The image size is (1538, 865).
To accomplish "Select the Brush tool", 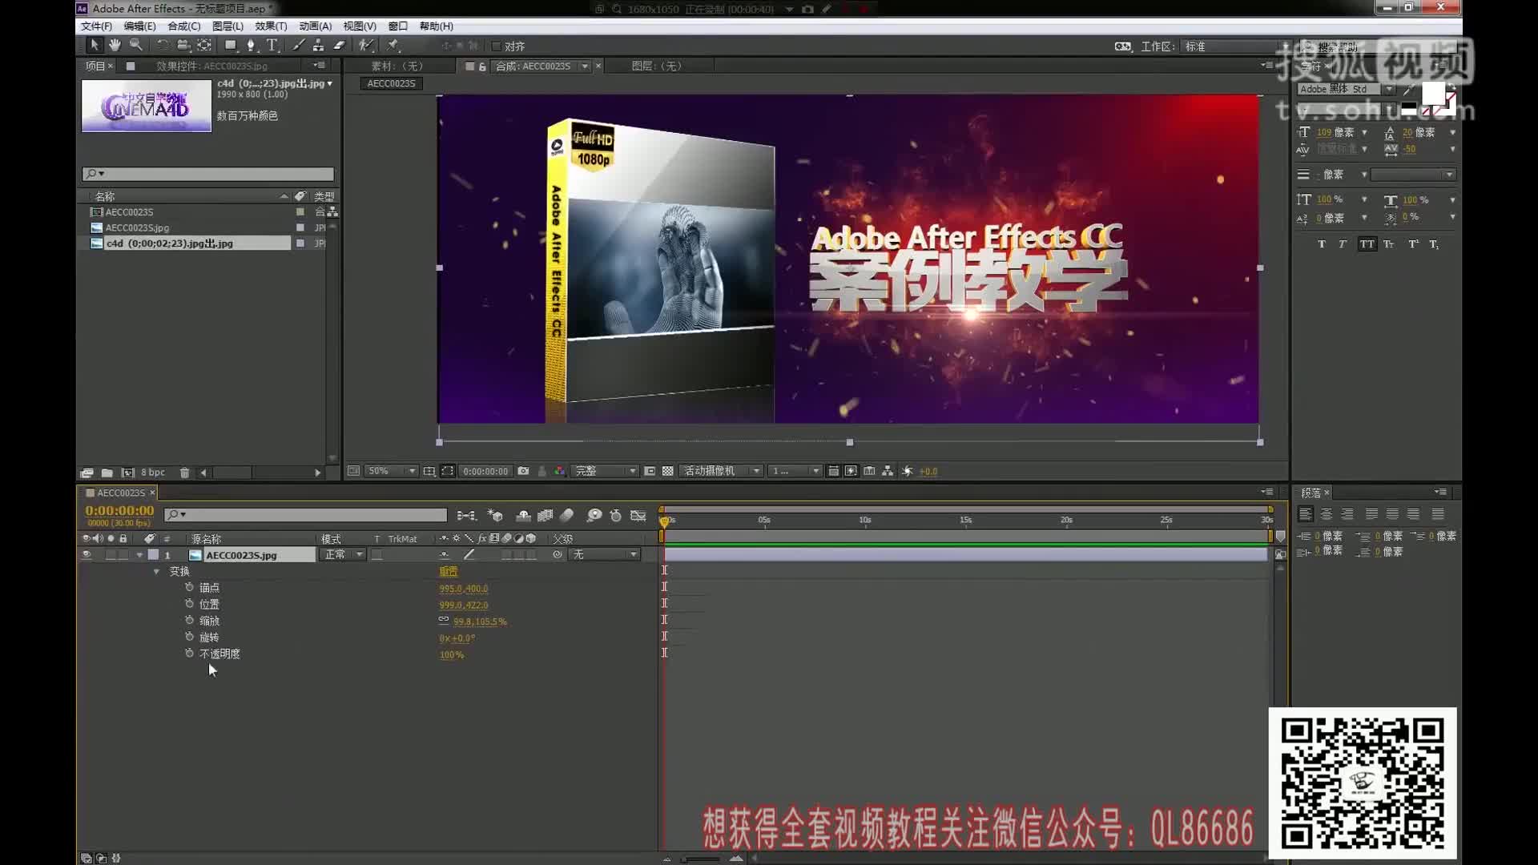I will [x=298, y=46].
